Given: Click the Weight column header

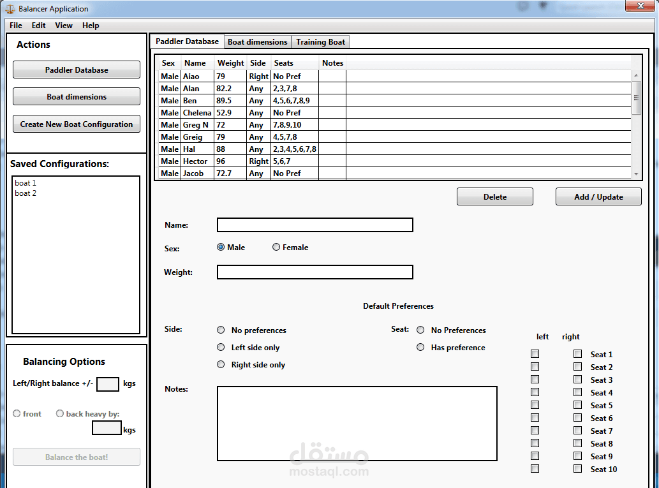Looking at the screenshot, I should click(x=230, y=63).
